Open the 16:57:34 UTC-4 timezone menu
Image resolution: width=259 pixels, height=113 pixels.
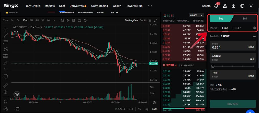coord(124,109)
